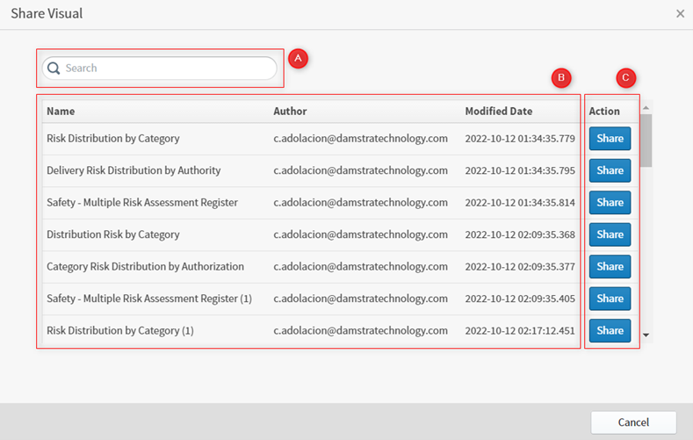Close the Share Visual dialog
The image size is (693, 440).
(680, 14)
